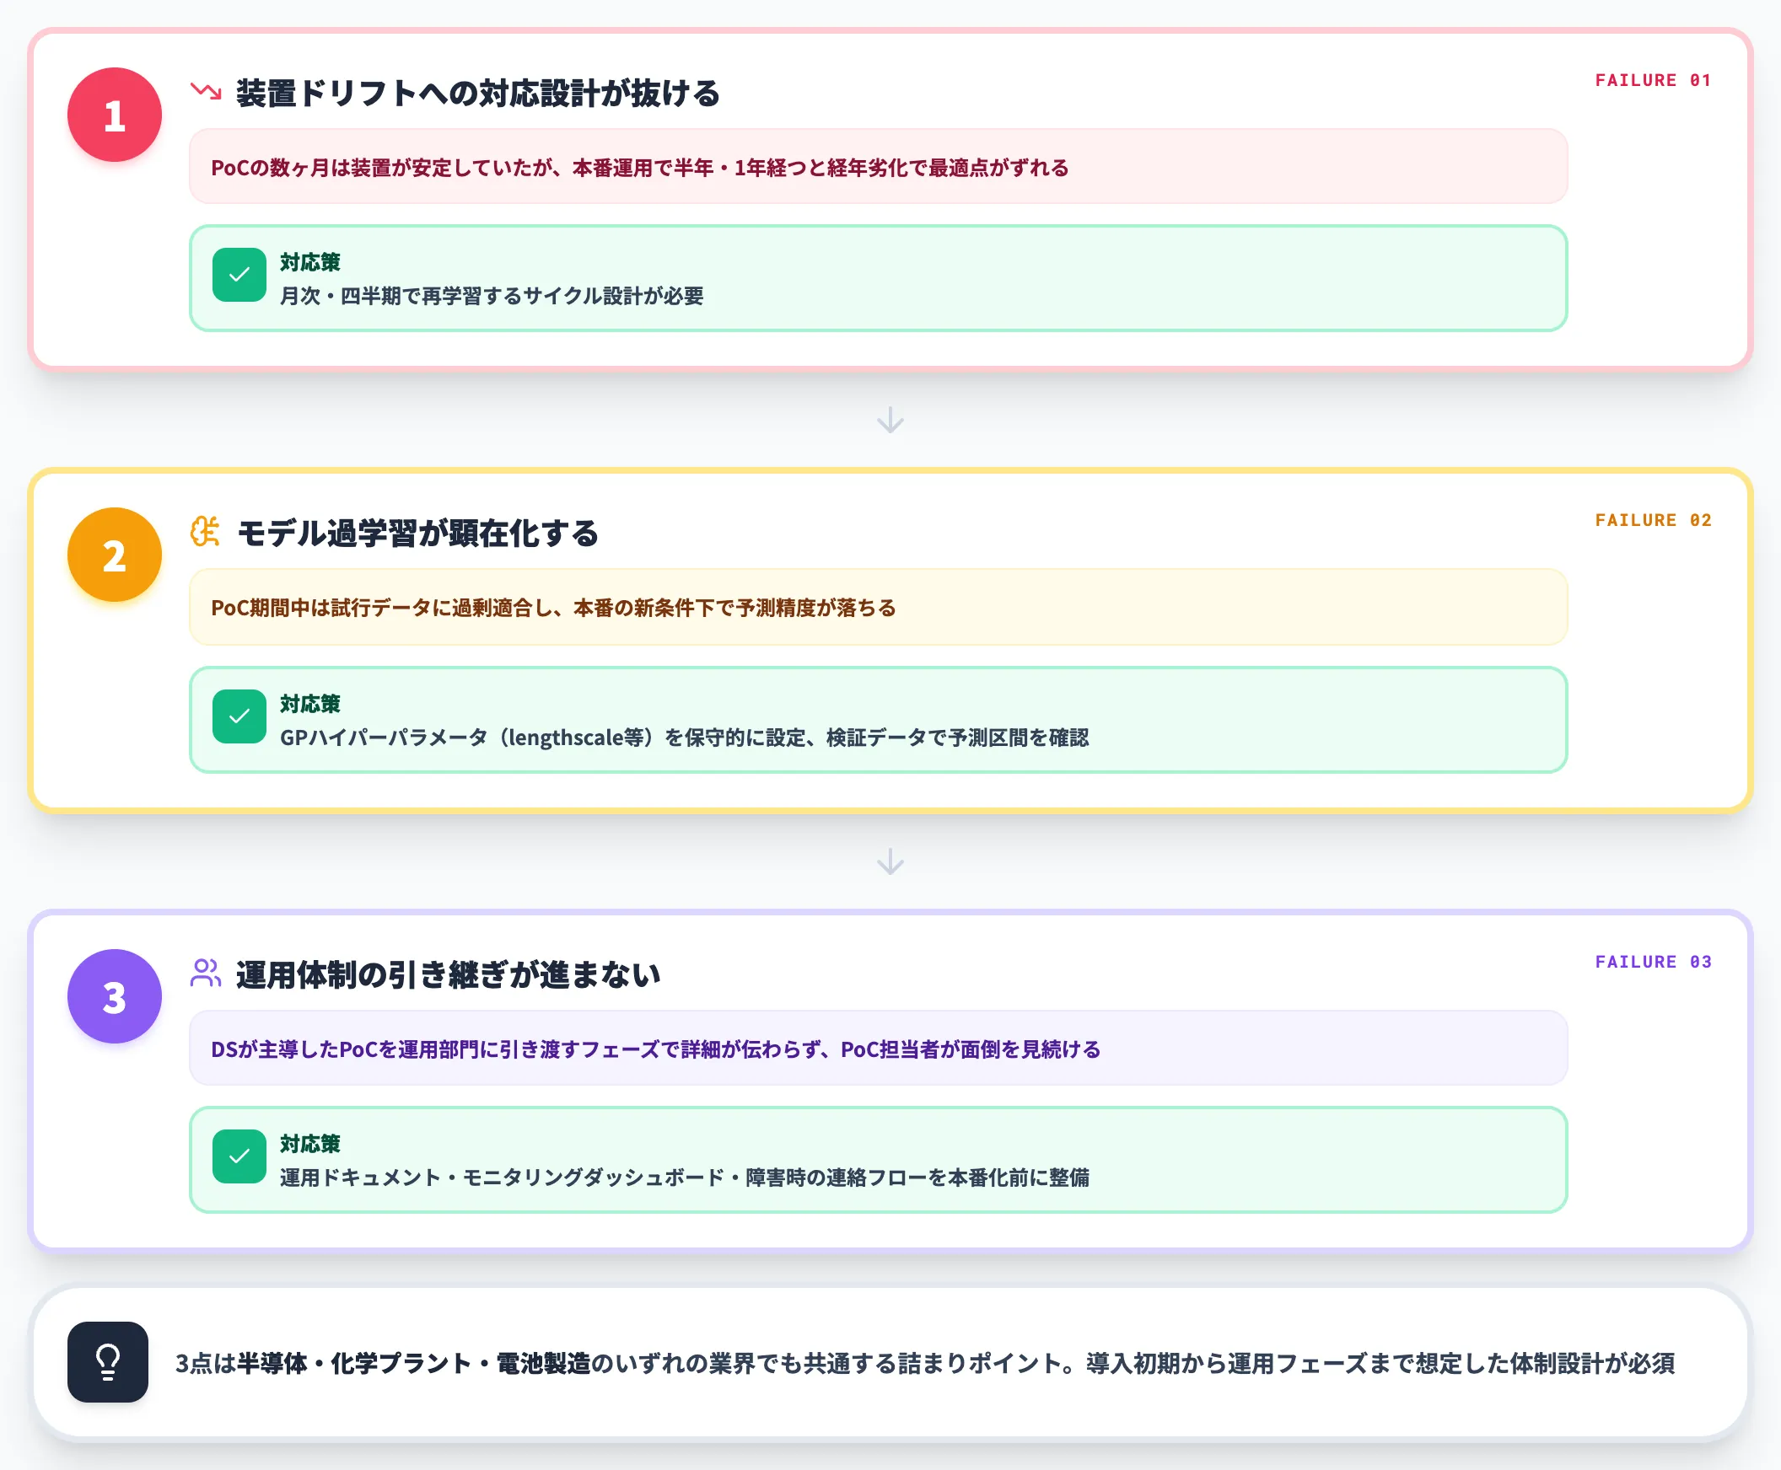Viewport: 1781px width, 1470px height.
Task: Click the yellow description starting PoC期間中は試行データ
Action: pyautogui.click(x=878, y=607)
